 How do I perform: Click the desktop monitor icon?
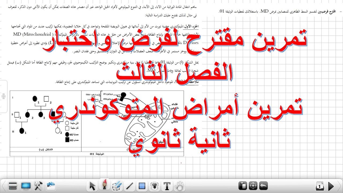click(26, 185)
